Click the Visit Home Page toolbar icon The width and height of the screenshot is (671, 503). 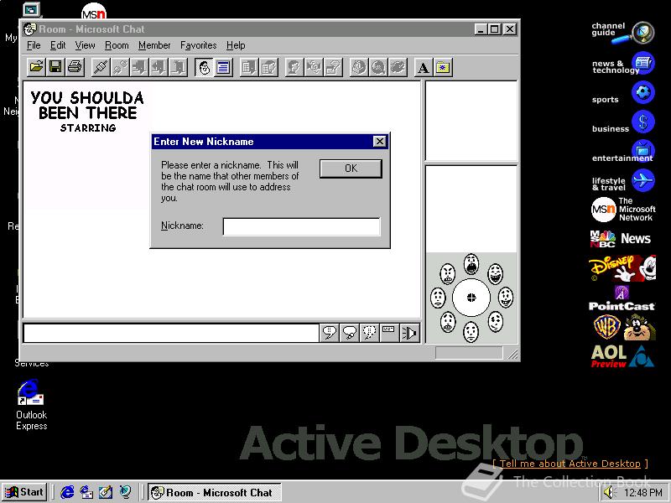378,67
